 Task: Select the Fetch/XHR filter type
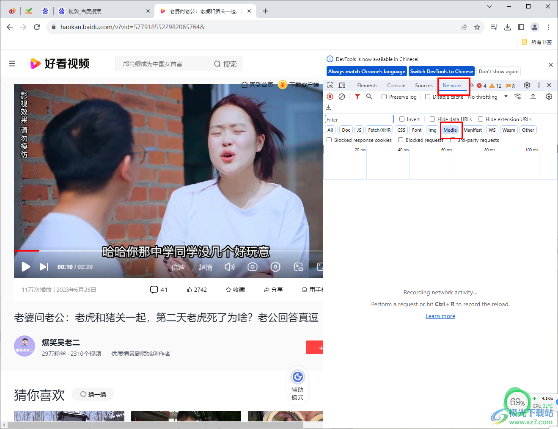379,130
